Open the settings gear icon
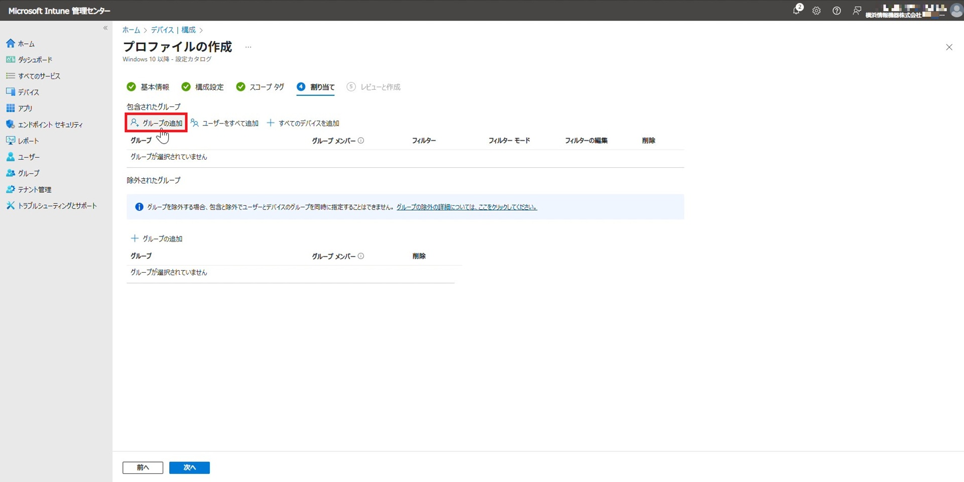Viewport: 964px width, 482px height. click(816, 11)
